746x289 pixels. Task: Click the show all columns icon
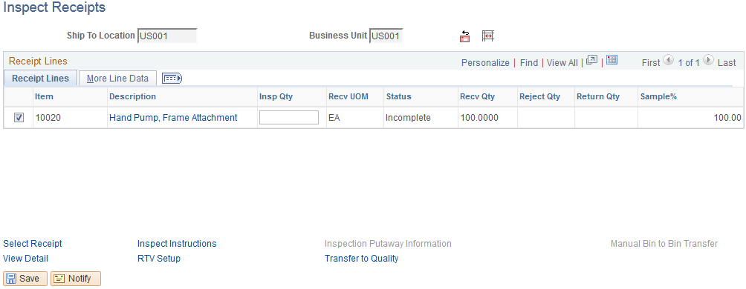click(x=172, y=79)
